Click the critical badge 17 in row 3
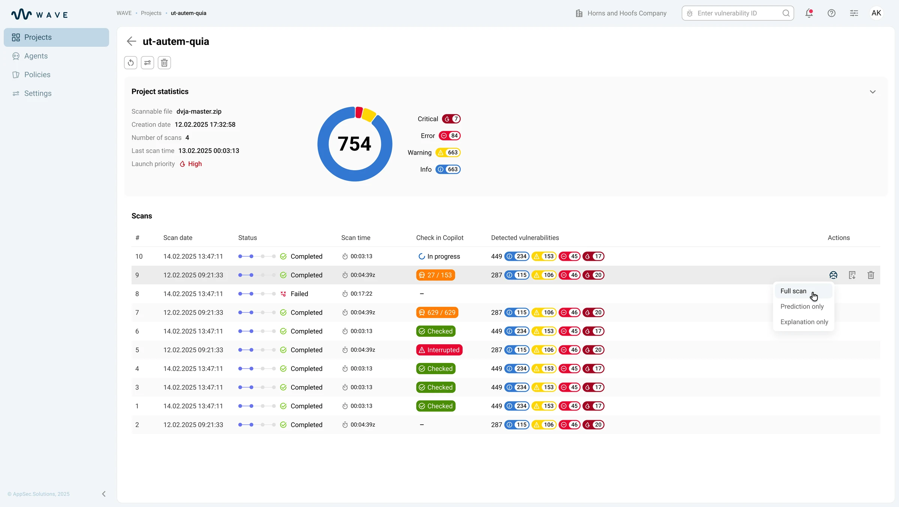The image size is (899, 507). pos(593,387)
